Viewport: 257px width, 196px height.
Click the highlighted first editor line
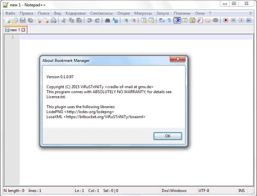click(136, 37)
